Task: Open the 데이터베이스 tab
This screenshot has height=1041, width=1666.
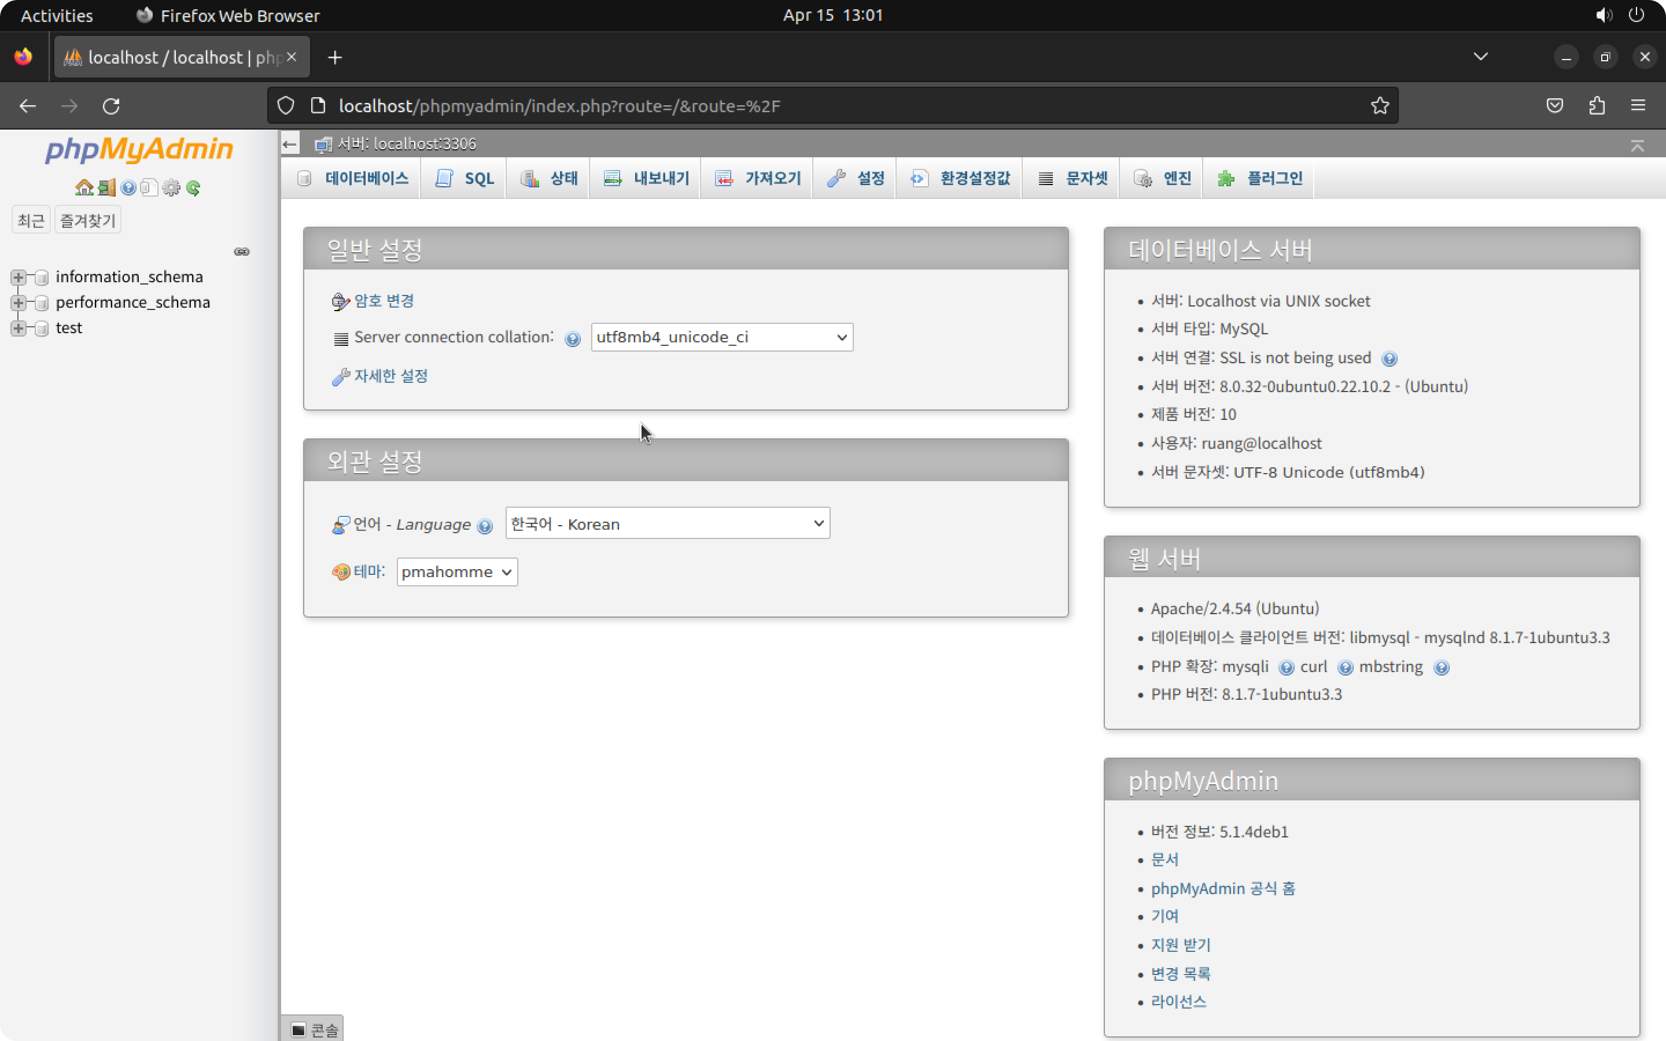Action: click(353, 178)
